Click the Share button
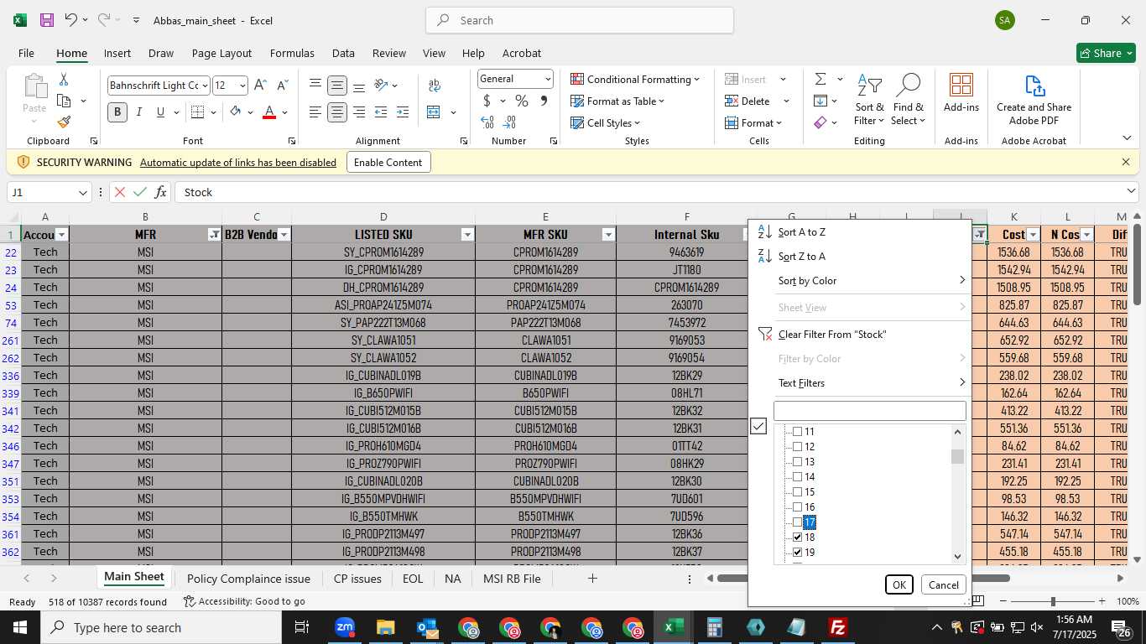Viewport: 1146px width, 644px height. [x=1106, y=53]
